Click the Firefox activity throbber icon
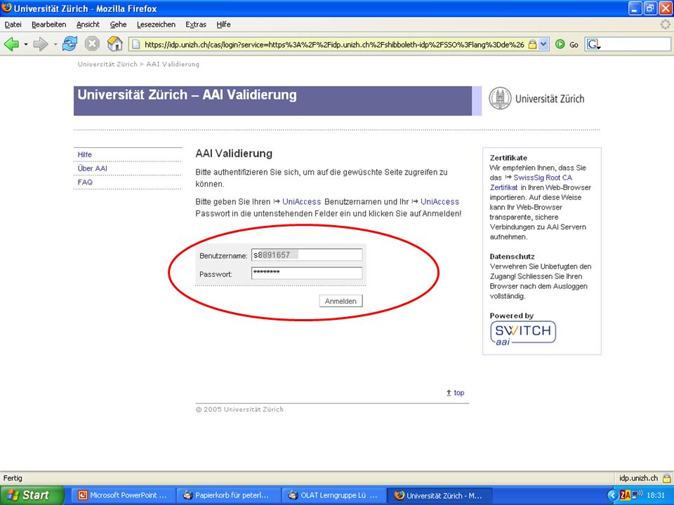Viewport: 674px width, 505px height. 666,25
